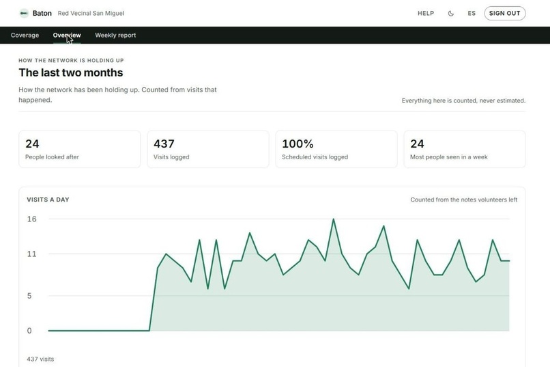
Task: Click 'Counted from the notes volunteers left' text
Action: tap(464, 200)
